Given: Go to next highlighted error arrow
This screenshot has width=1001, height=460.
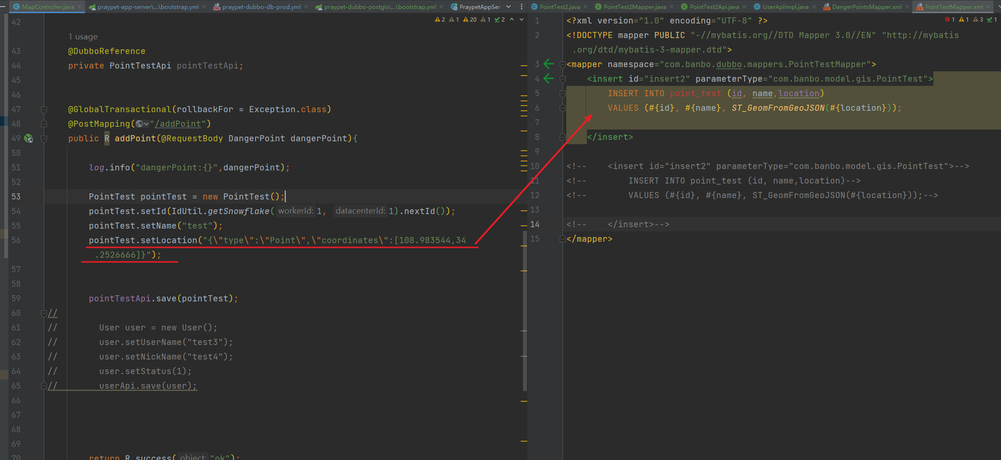Looking at the screenshot, I should pyautogui.click(x=522, y=19).
